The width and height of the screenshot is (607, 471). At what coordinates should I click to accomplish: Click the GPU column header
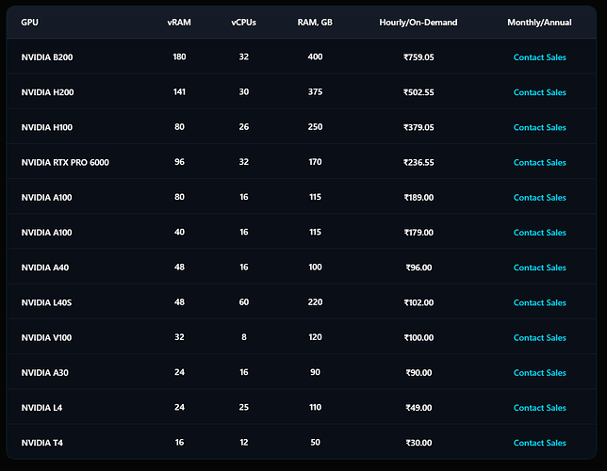click(30, 22)
